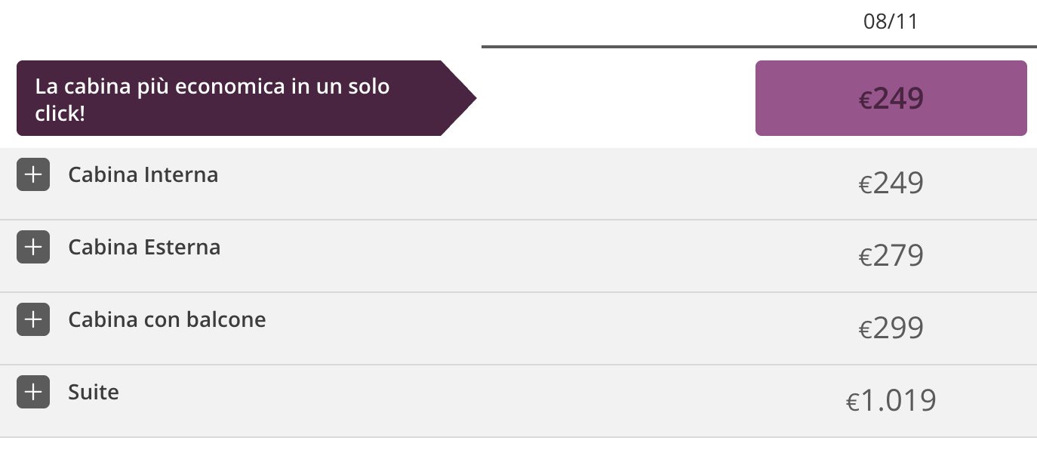Click the purple €249 cheapest cabin button
1037x453 pixels.
point(891,98)
